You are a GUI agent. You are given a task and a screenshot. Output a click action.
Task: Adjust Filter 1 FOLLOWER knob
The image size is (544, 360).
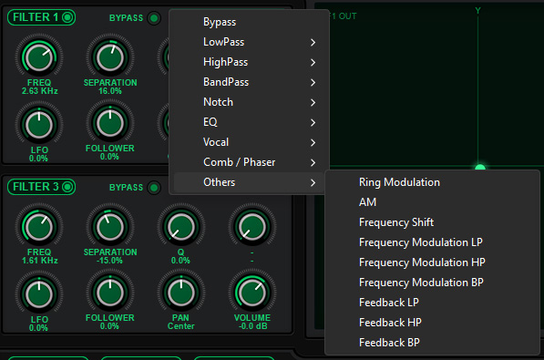110,123
